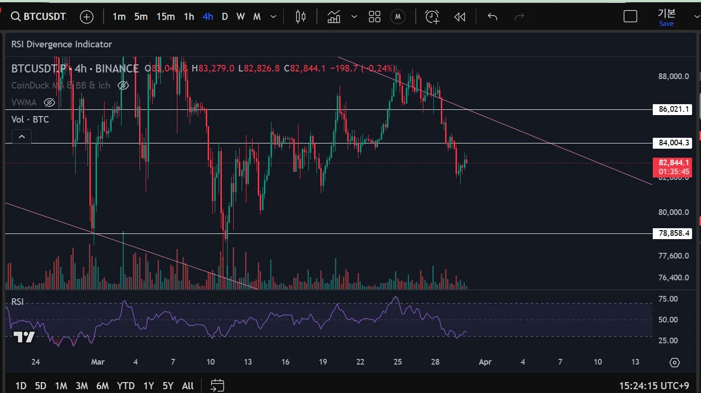Show the hidden VWMA indicator
Screen dimensions: 701x393
point(49,102)
